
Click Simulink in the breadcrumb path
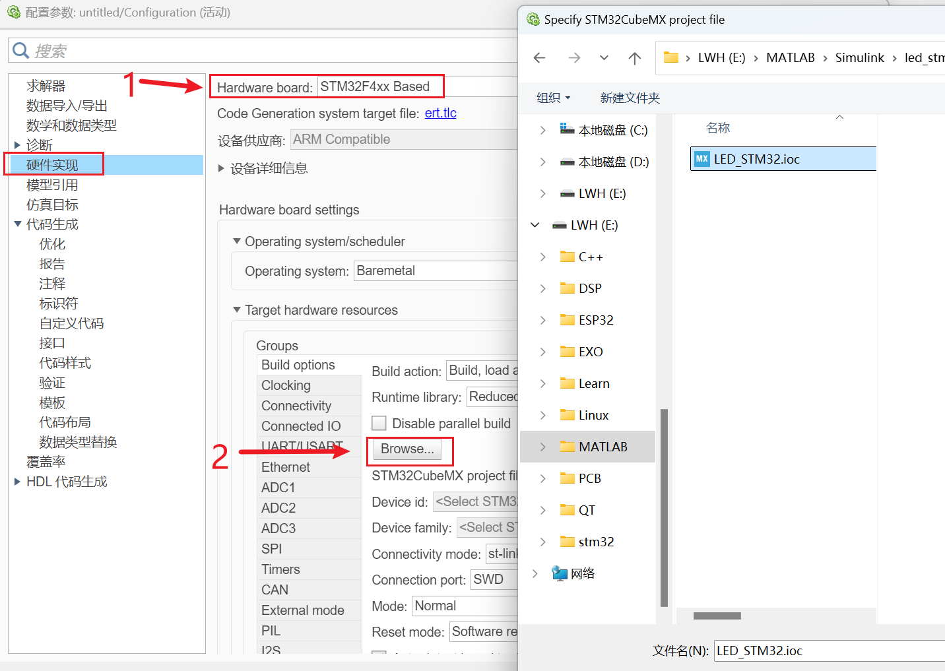click(x=859, y=57)
